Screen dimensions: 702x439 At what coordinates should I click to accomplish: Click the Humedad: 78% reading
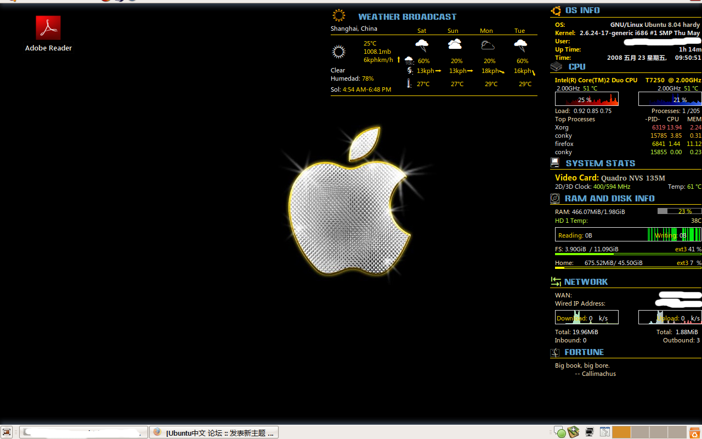click(x=352, y=78)
